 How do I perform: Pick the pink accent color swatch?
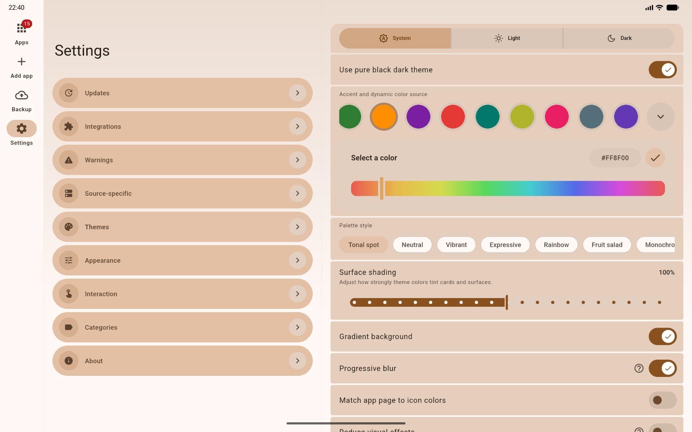(x=556, y=117)
